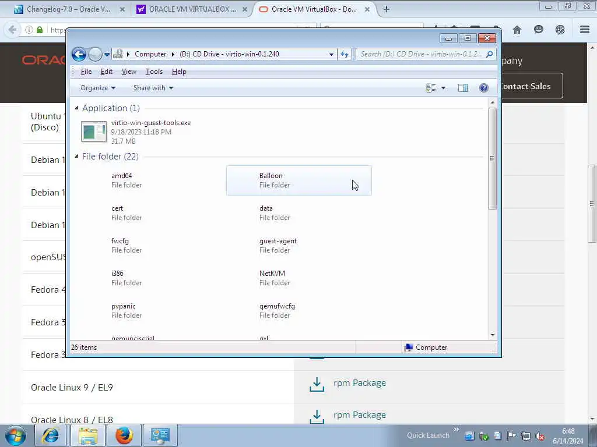Open the recent locations dropdown arrow
597x447 pixels.
click(x=107, y=54)
